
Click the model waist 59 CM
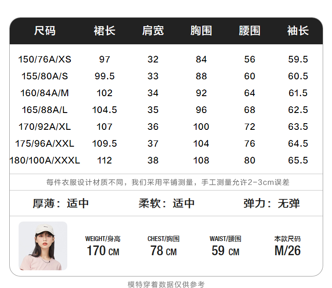225,251
